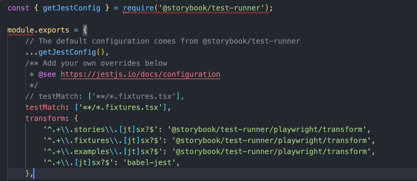Click the 'exports' property name
417x181 pixels.
[54, 30]
